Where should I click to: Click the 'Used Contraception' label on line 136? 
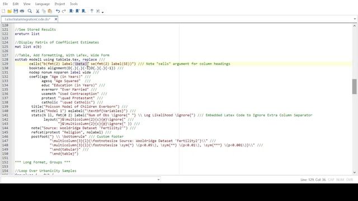tap(78, 94)
